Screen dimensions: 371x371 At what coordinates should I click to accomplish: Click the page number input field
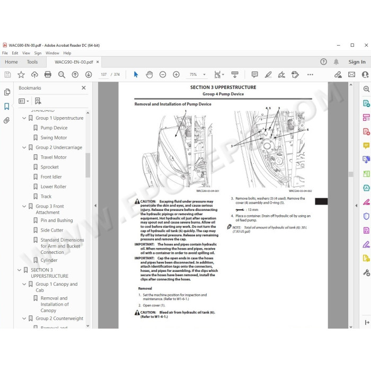(x=104, y=75)
